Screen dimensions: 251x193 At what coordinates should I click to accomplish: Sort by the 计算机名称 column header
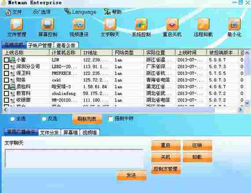coord(65,53)
